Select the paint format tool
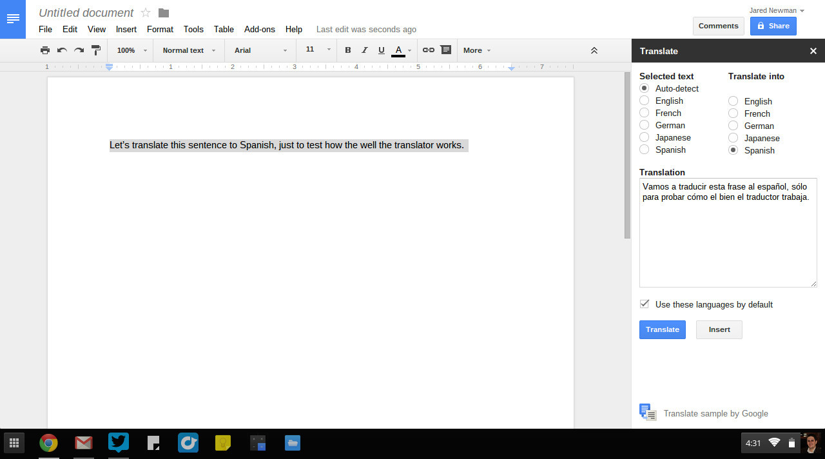 [x=96, y=50]
